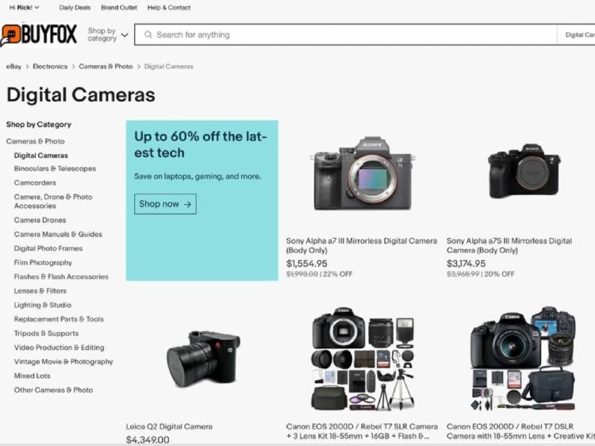This screenshot has height=446, width=595.
Task: Click the Canon Creative Kit product image
Action: (523, 359)
